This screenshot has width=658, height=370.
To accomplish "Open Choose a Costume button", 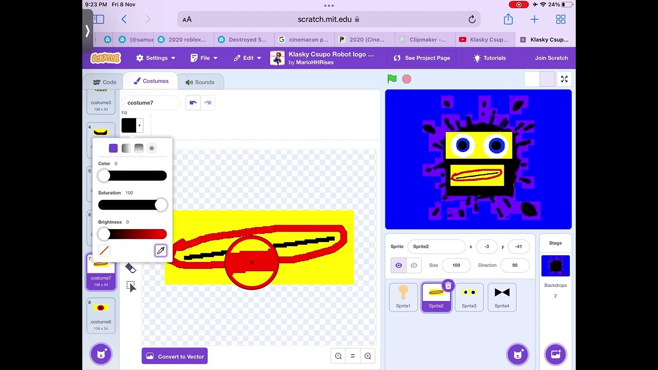I will pyautogui.click(x=101, y=354).
